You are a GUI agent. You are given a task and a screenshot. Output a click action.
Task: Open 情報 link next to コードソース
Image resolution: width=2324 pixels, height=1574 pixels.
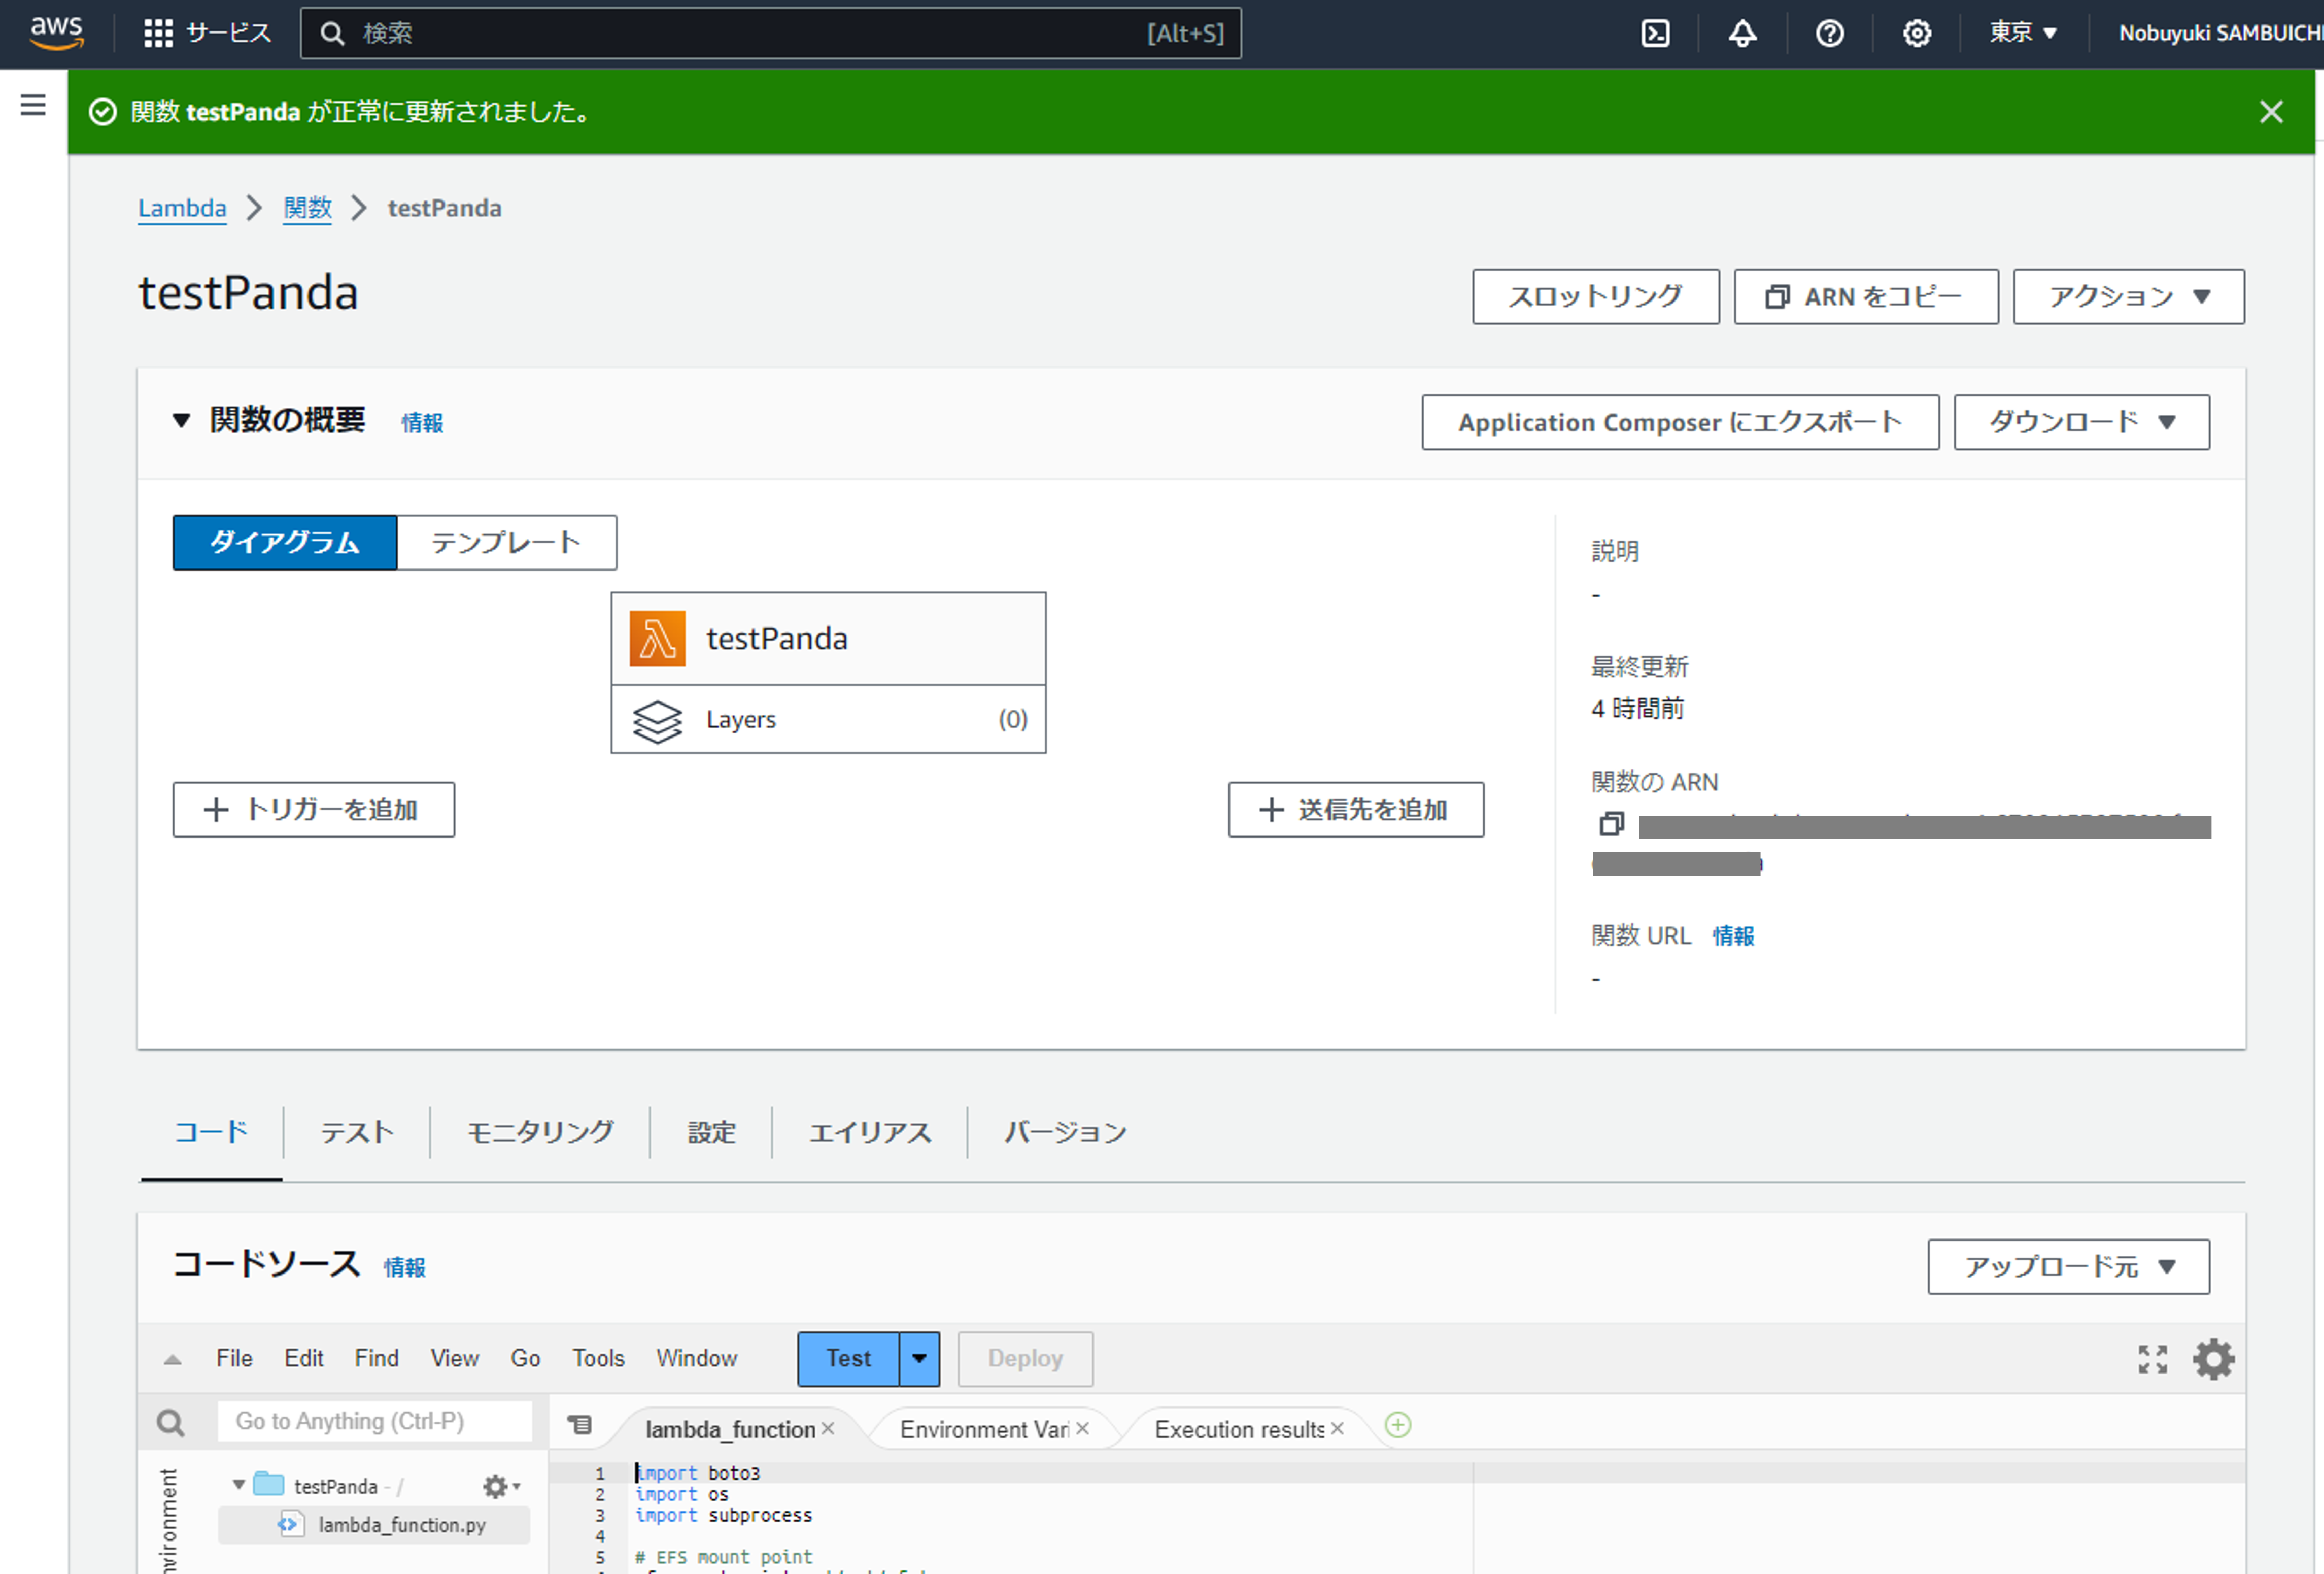click(404, 1268)
